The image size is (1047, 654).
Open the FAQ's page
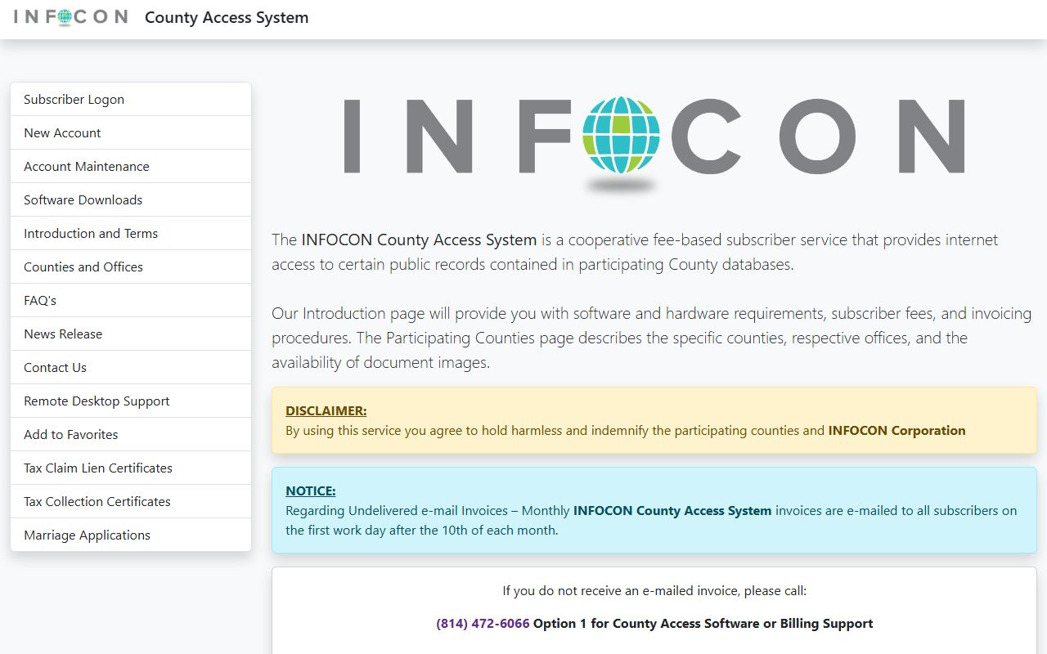coord(131,300)
